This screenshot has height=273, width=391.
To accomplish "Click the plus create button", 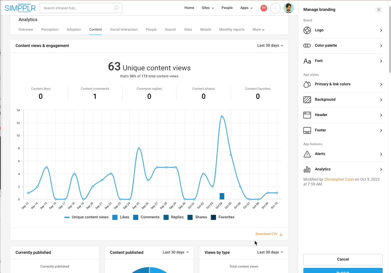I will pos(275,8).
